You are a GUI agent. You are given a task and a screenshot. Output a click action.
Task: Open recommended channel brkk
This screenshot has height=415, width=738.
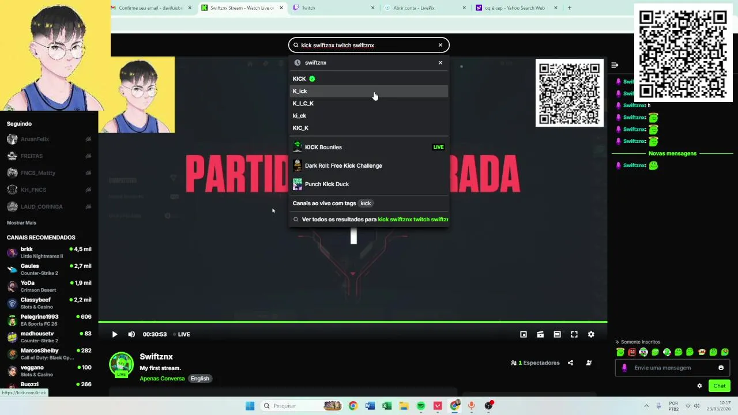tap(49, 252)
